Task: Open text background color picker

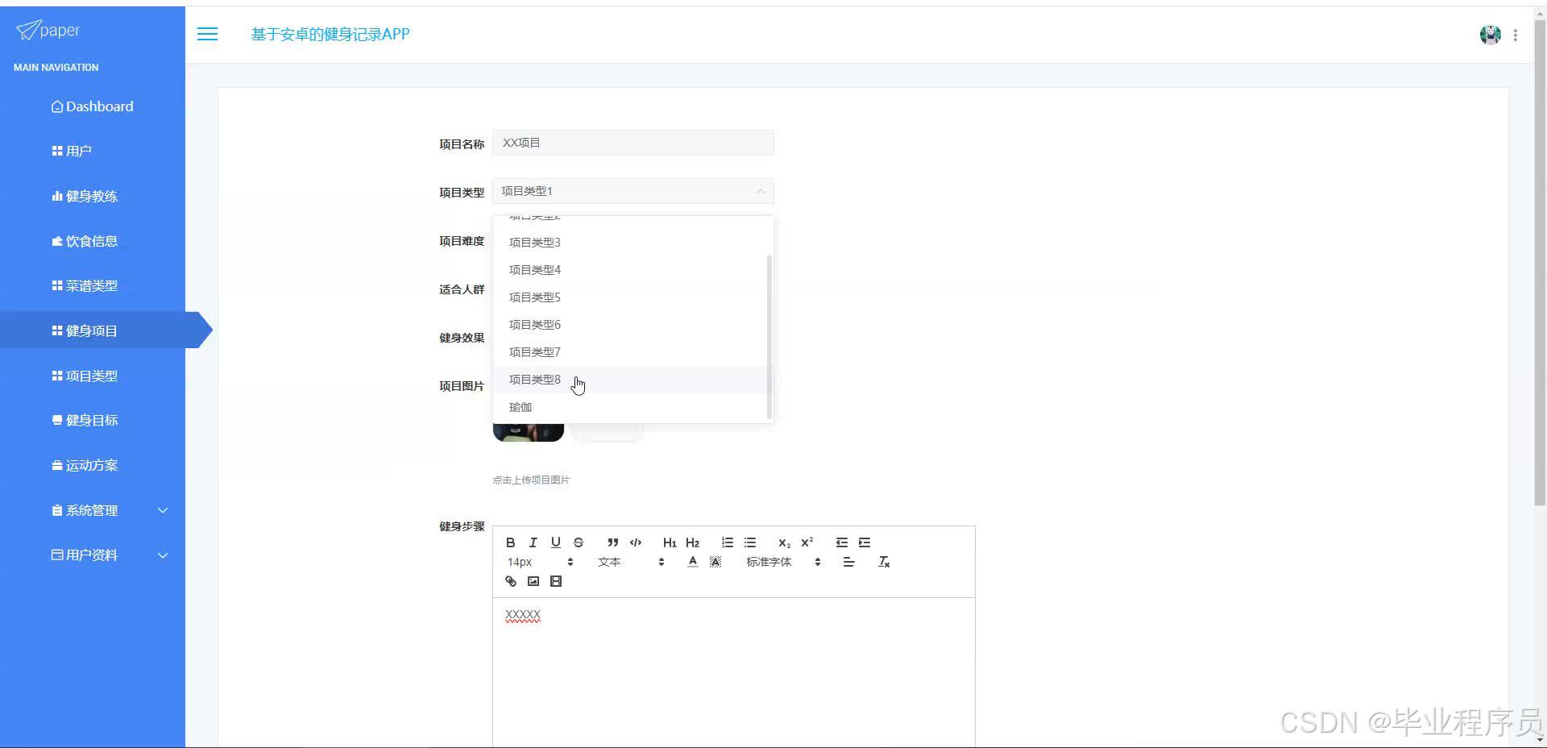Action: point(715,562)
